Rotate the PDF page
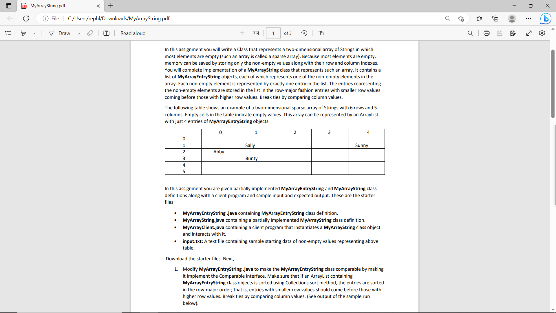 tap(304, 33)
